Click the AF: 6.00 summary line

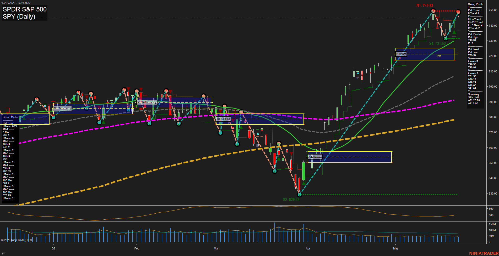(x=473, y=104)
